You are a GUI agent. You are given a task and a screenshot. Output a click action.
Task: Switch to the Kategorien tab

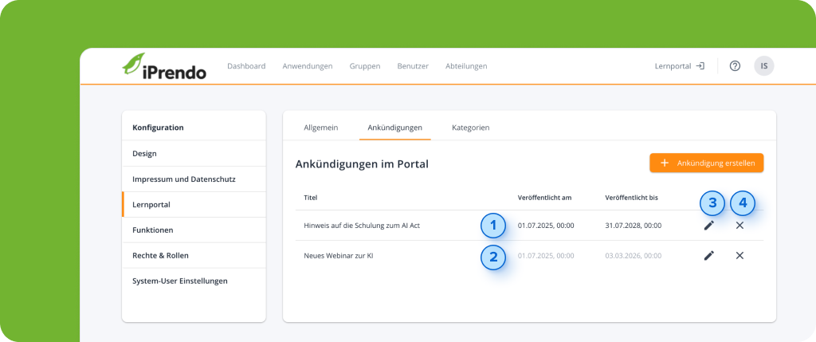pos(470,128)
